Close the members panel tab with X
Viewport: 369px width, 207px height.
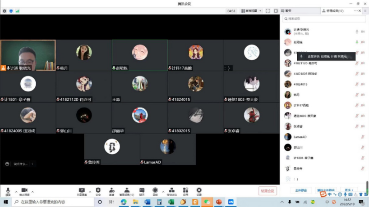(x=360, y=11)
